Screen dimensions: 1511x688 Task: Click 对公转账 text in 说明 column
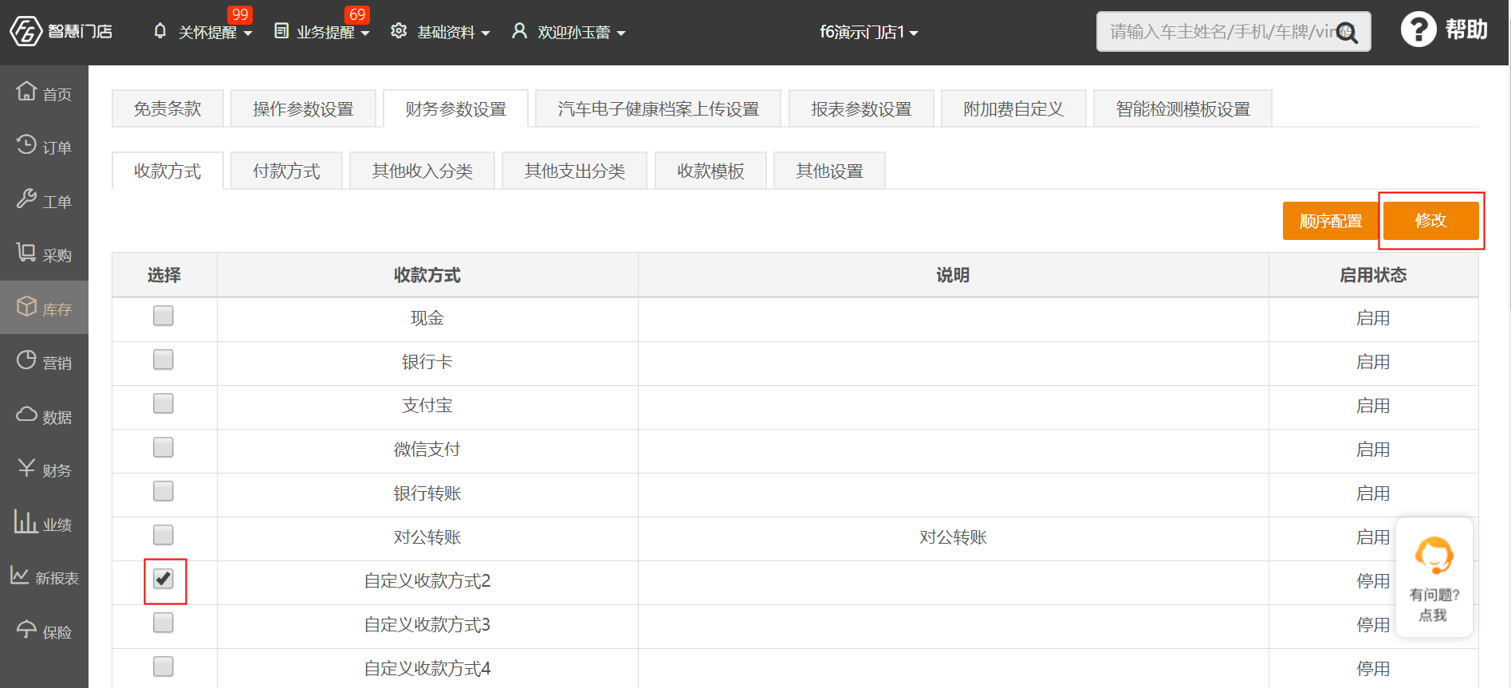(x=953, y=537)
